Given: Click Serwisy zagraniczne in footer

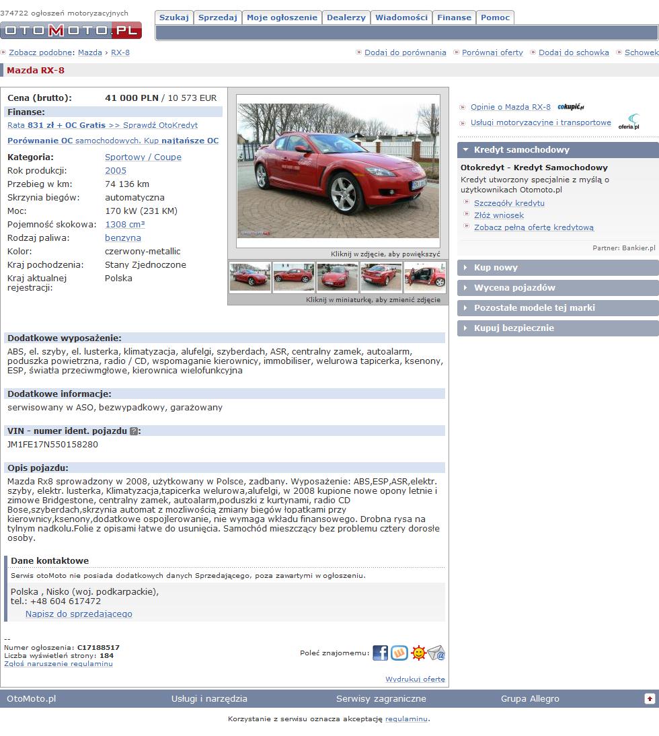Looking at the screenshot, I should (381, 698).
